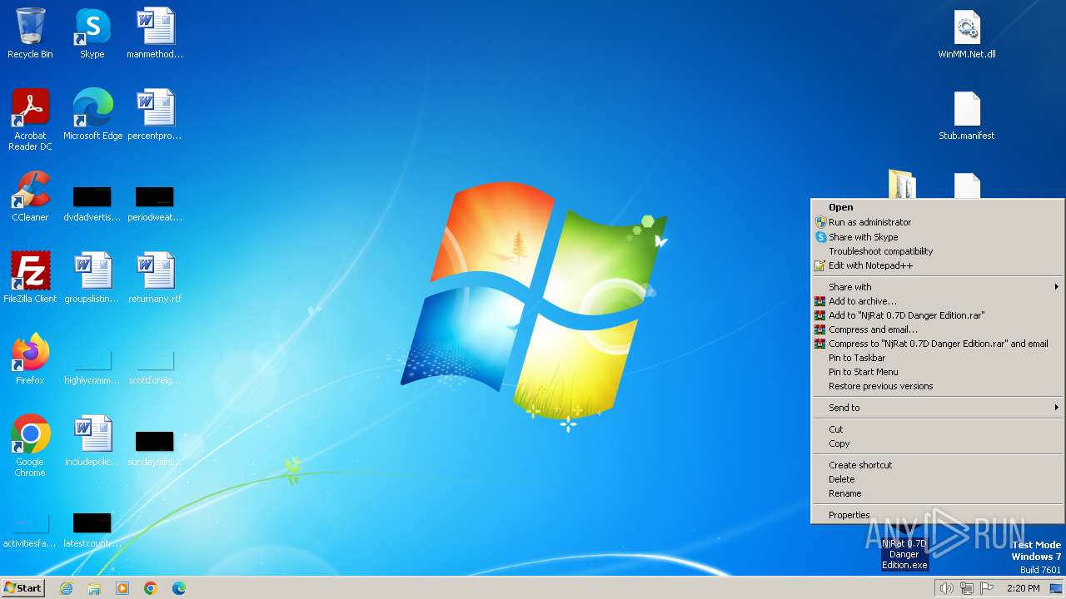Viewport: 1066px width, 599px height.
Task: Select NjRat 0.7D Danger Edition.exe icon
Action: (904, 553)
